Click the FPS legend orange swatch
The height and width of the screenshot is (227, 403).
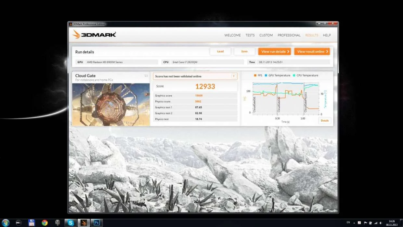pos(255,75)
